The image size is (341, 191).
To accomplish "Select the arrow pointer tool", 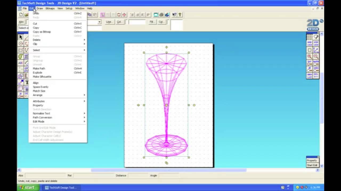I will [21, 37].
